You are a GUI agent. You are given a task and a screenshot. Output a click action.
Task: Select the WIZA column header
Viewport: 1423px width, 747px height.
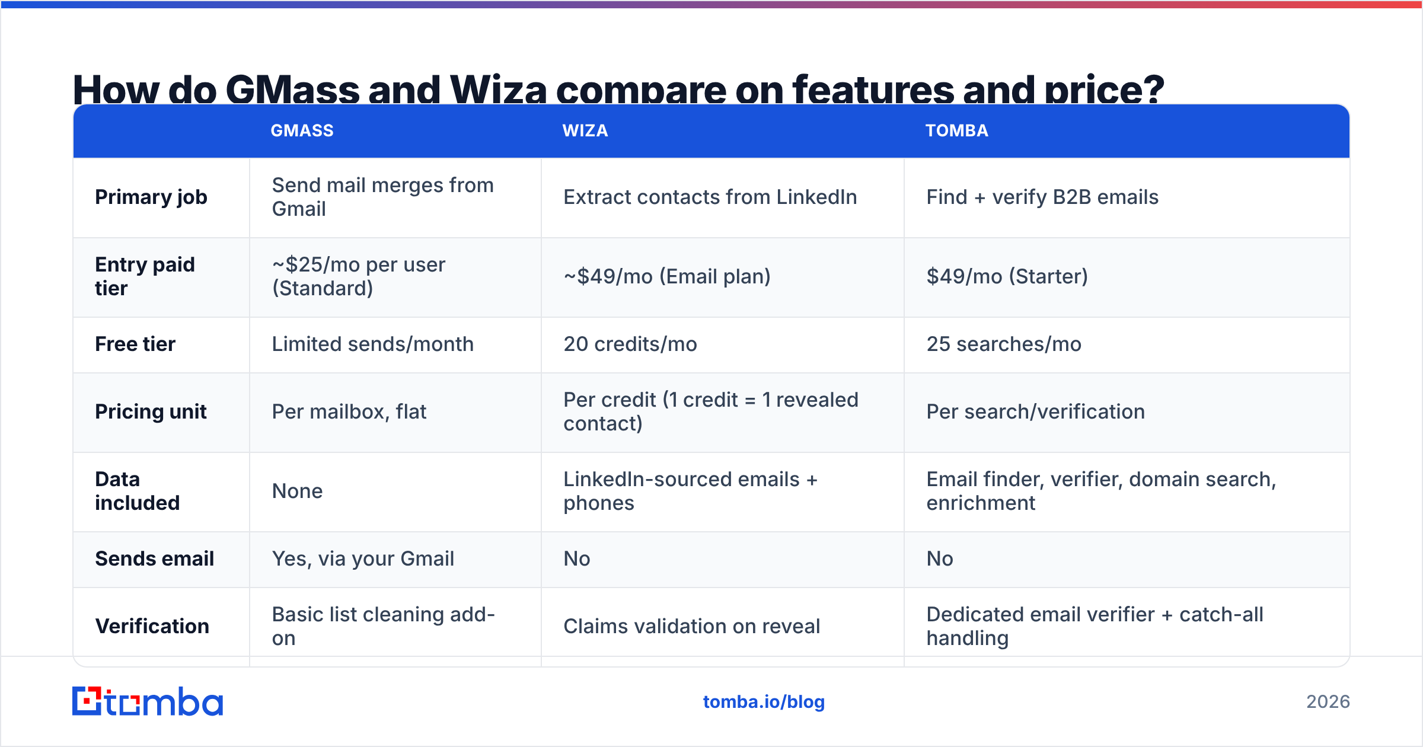585,130
